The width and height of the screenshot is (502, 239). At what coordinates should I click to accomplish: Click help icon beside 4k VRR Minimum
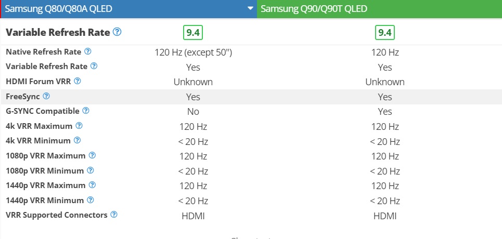[77, 140]
